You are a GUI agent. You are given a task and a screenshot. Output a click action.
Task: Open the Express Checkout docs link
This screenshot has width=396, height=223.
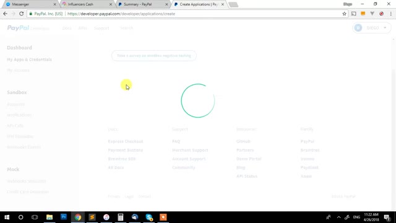(125, 141)
